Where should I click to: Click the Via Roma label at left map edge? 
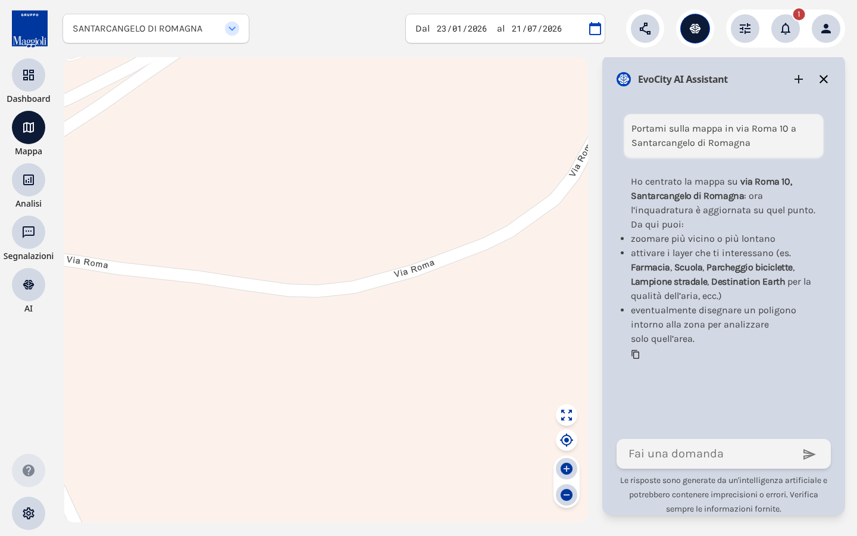[x=87, y=262]
